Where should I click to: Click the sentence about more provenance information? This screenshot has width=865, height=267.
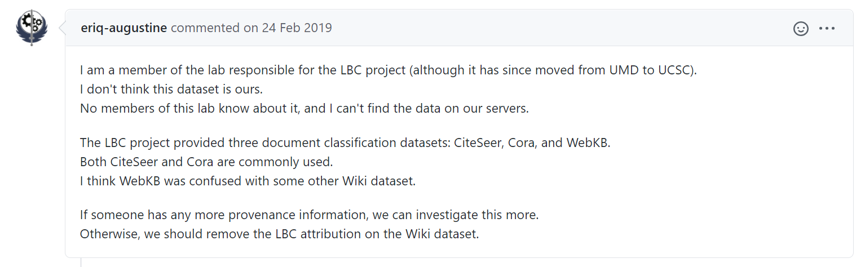(309, 215)
